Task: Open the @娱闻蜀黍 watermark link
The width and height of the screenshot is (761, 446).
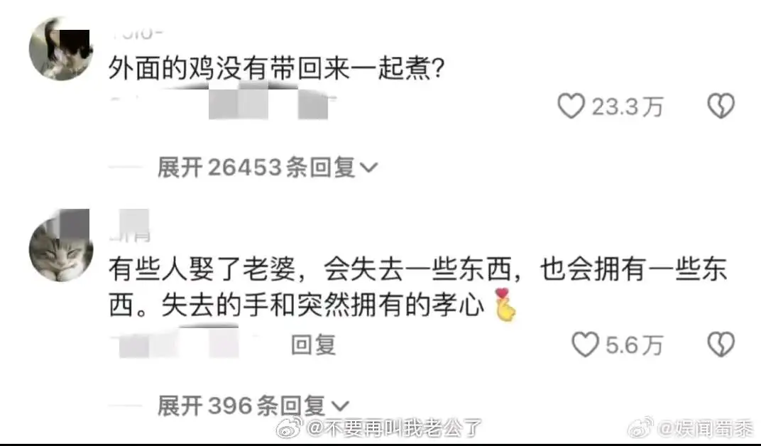Action: [x=705, y=428]
